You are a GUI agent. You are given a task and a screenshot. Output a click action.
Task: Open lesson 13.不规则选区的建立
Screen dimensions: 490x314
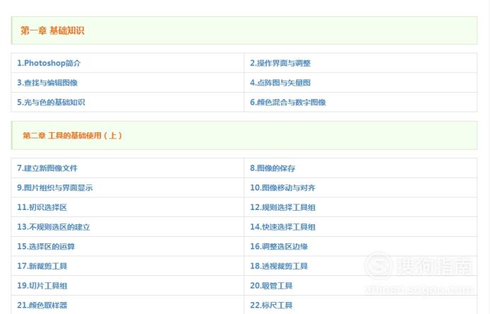click(x=53, y=227)
